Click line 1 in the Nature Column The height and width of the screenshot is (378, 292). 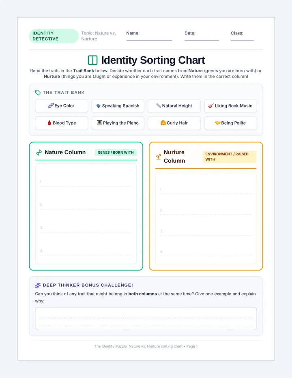pos(86,182)
